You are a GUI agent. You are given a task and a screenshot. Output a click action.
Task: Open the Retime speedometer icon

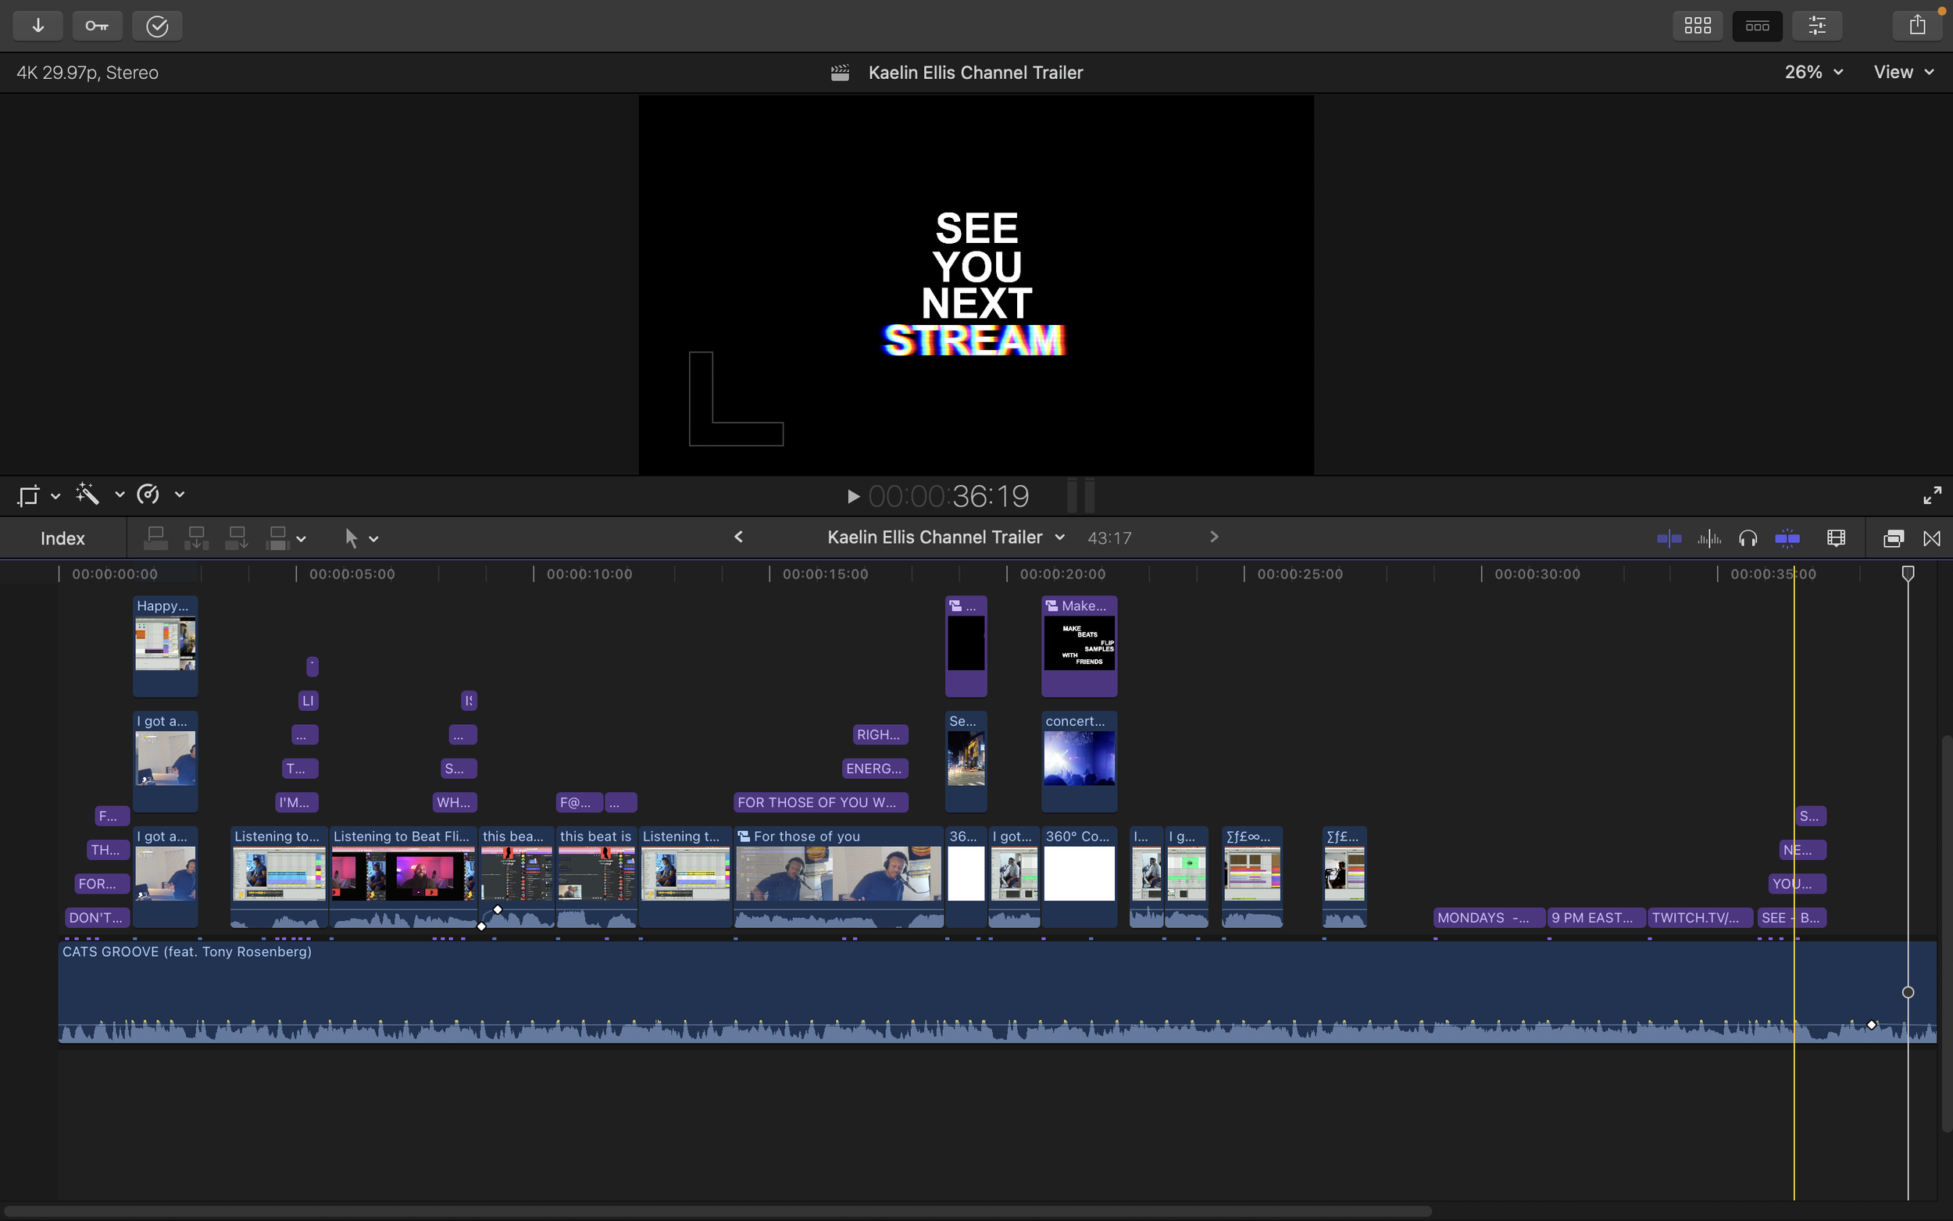click(148, 494)
